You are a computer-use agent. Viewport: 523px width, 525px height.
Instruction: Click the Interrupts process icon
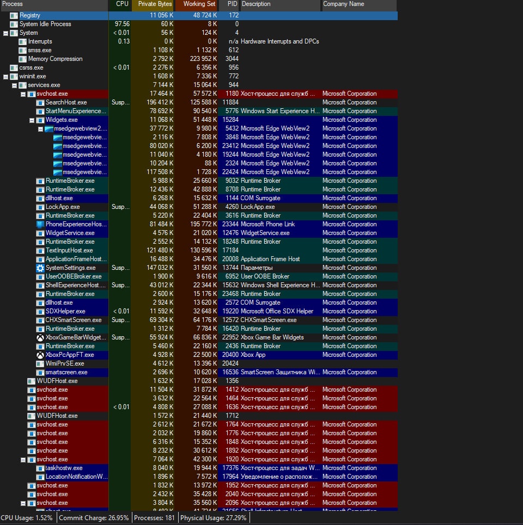click(x=22, y=41)
